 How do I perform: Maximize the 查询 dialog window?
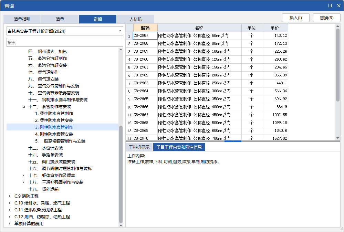coord(330,6)
